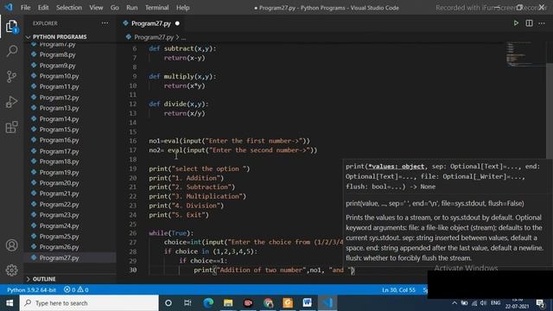The height and width of the screenshot is (311, 553).
Task: Click the 'def multiply(x,y):' code line
Action: point(182,76)
